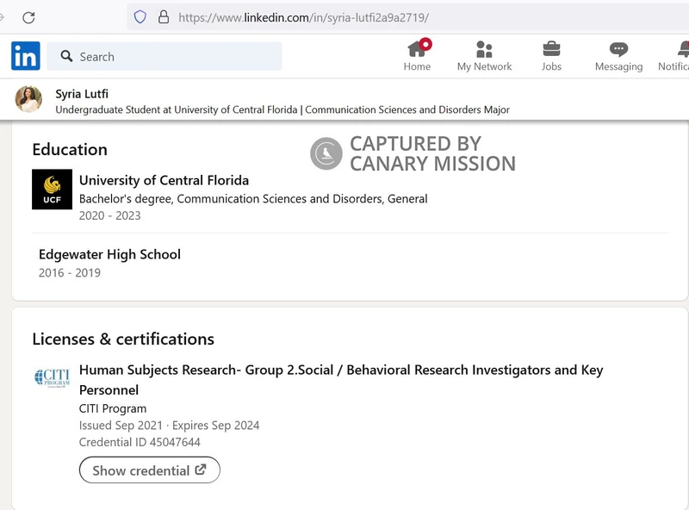Click the site security padlock icon
The width and height of the screenshot is (689, 510).
pyautogui.click(x=163, y=17)
